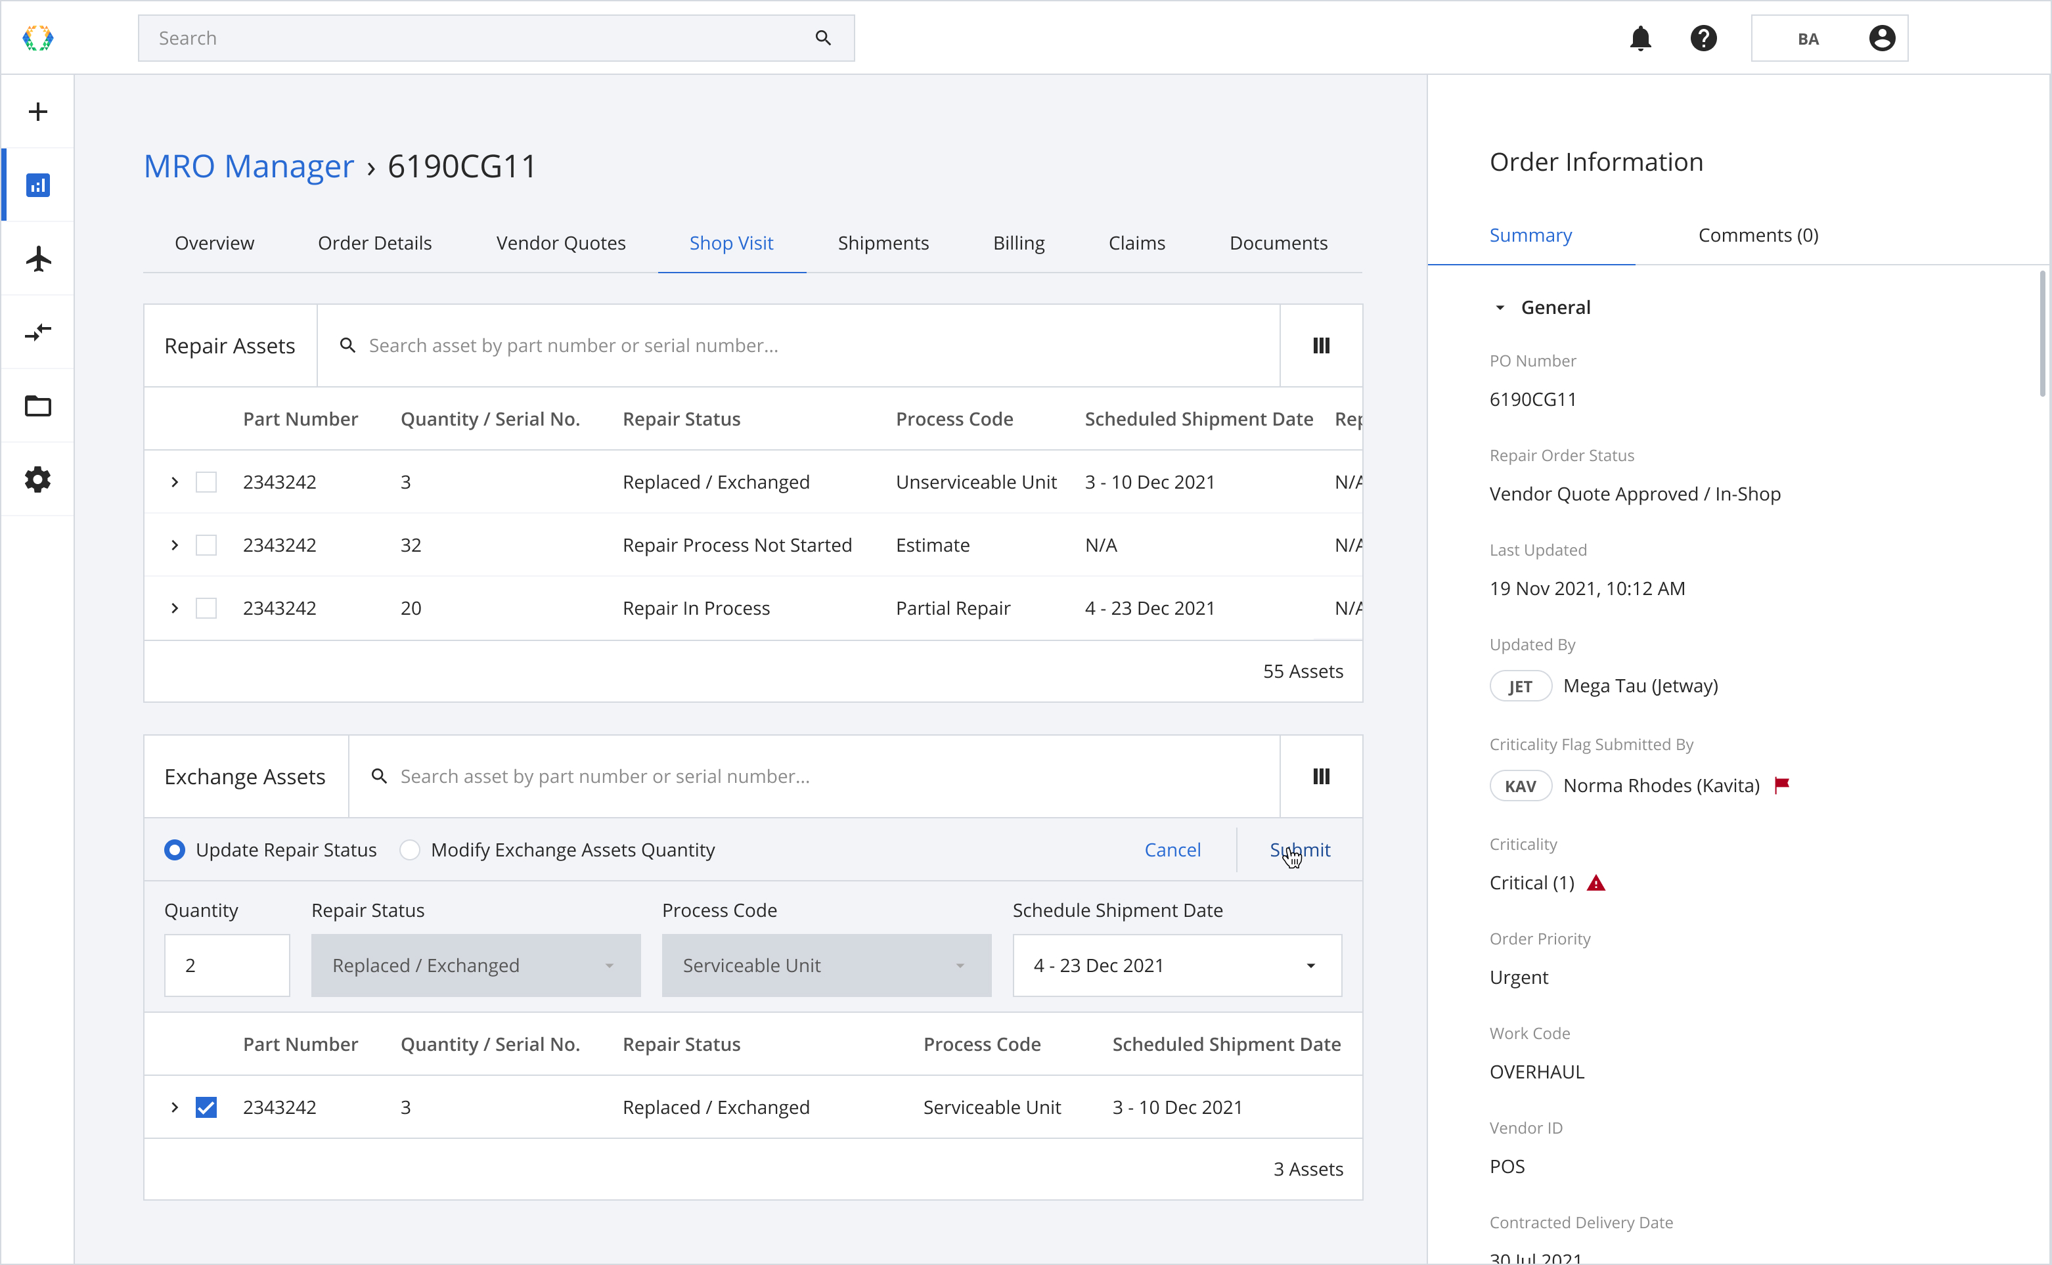Viewport: 2052px width, 1265px height.
Task: Open column settings for Repair Assets table
Action: [x=1321, y=345]
